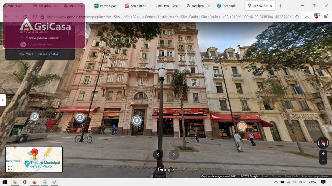Open the Windows Start menu
The width and height of the screenshot is (332, 186).
[x=5, y=182]
